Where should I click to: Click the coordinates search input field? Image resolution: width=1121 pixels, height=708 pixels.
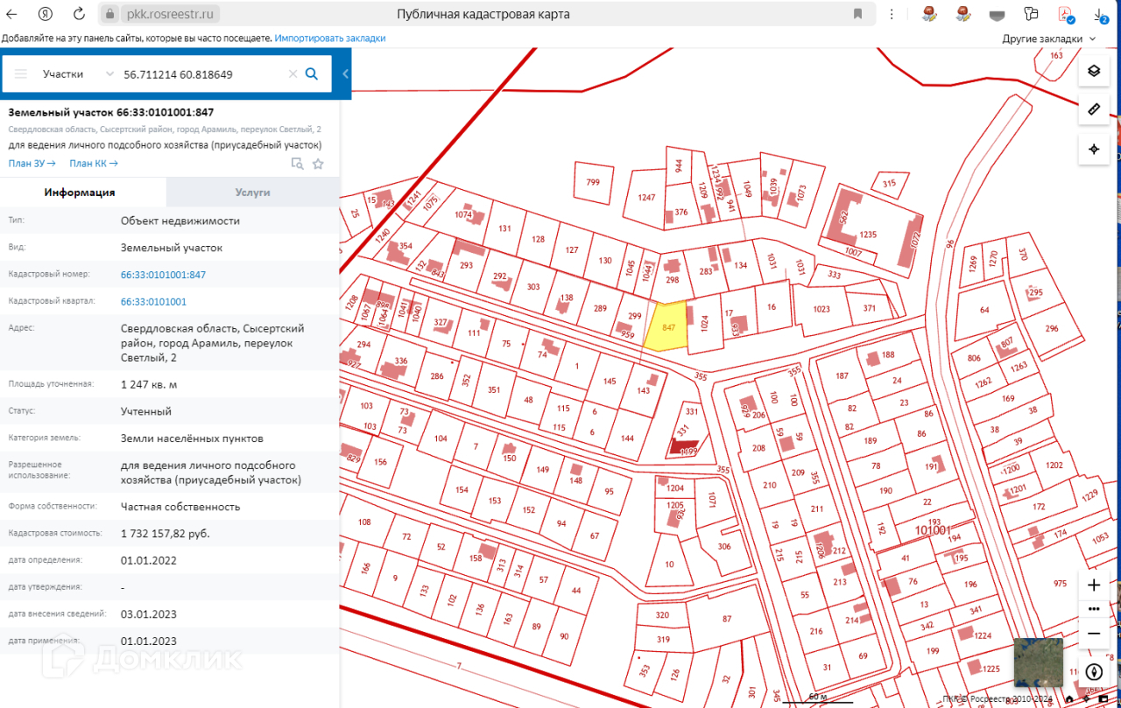tap(201, 74)
